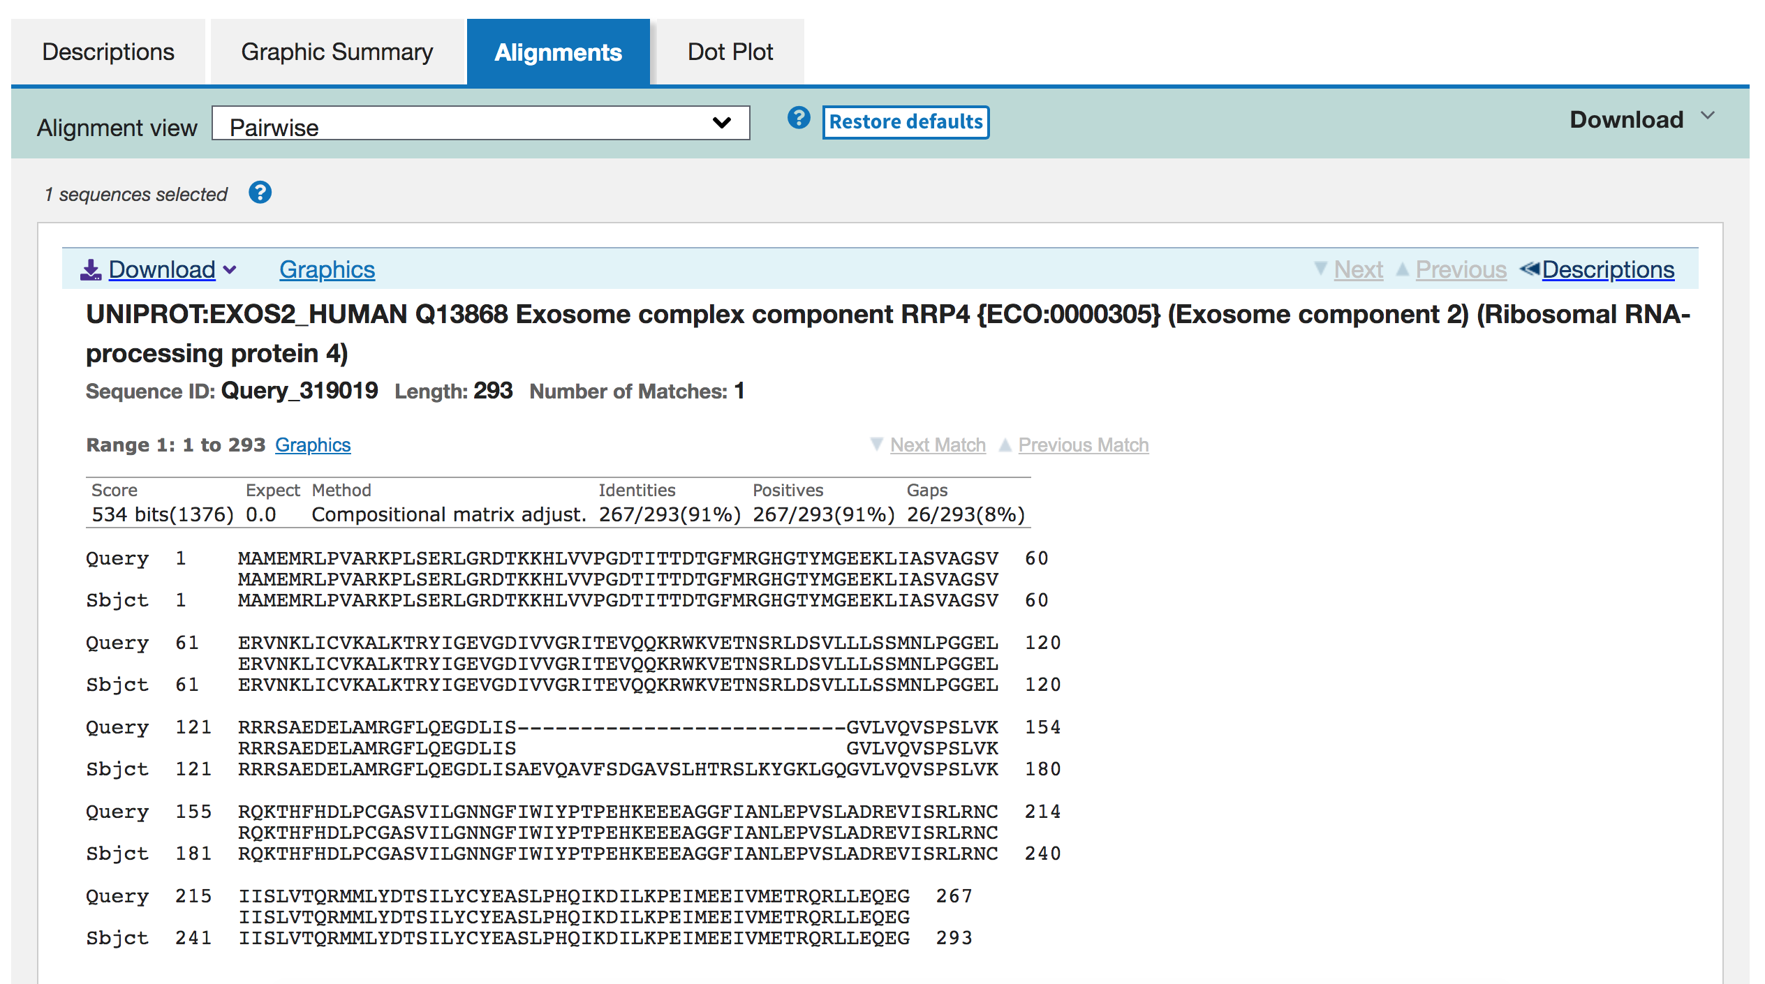The height and width of the screenshot is (984, 1765).
Task: Click the up triangle on Previous Match
Action: point(1005,445)
